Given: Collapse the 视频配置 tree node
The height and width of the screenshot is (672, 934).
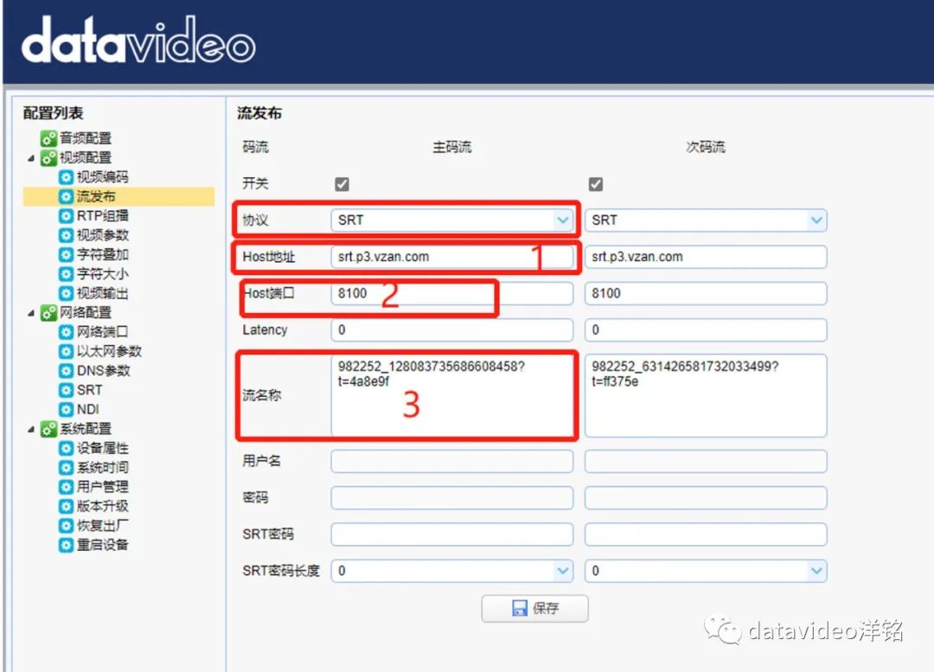Looking at the screenshot, I should tap(32, 158).
